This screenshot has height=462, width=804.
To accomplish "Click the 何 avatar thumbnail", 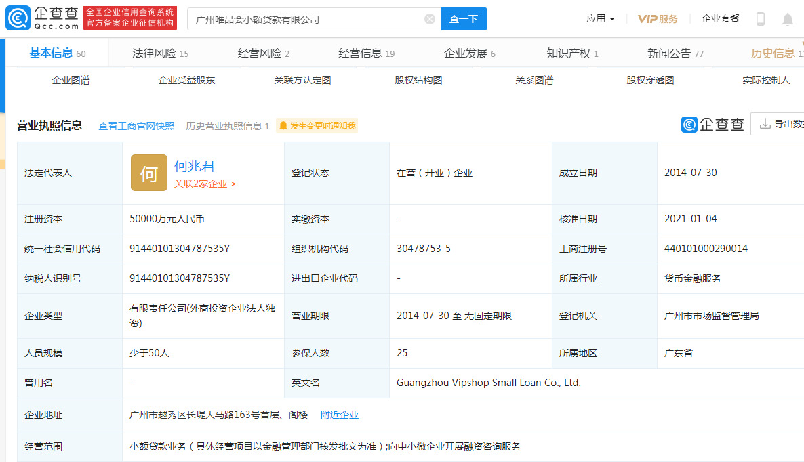I will (148, 173).
